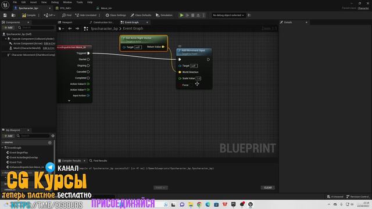This screenshot has width=372, height=209.
Task: Click the Browse to asset icon
Action: [x=13, y=15]
